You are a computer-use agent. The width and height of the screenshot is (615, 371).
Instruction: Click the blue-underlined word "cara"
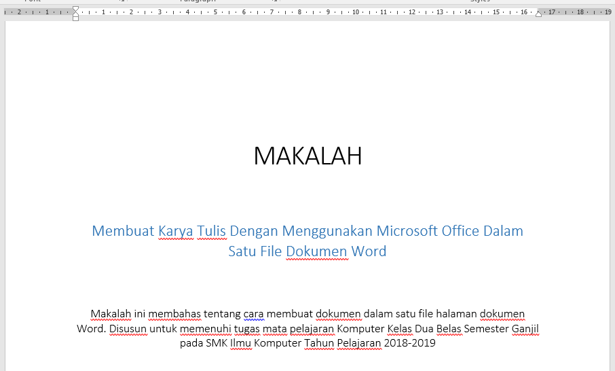254,314
